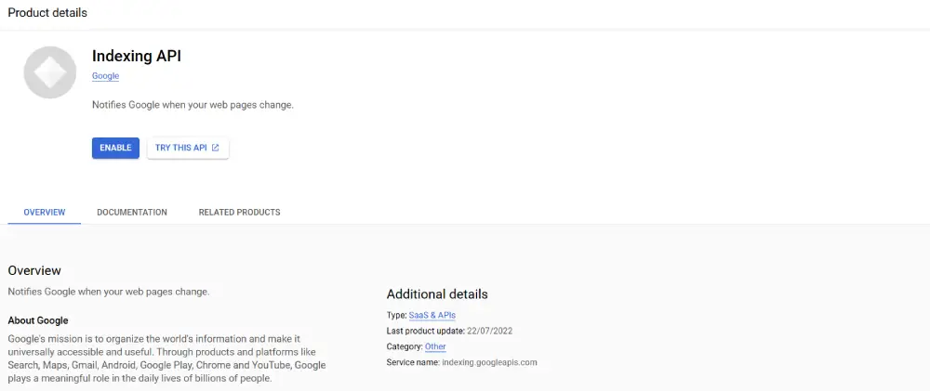Screen dimensions: 930x391
Task: Open the TRY THIS API button
Action: tap(188, 148)
